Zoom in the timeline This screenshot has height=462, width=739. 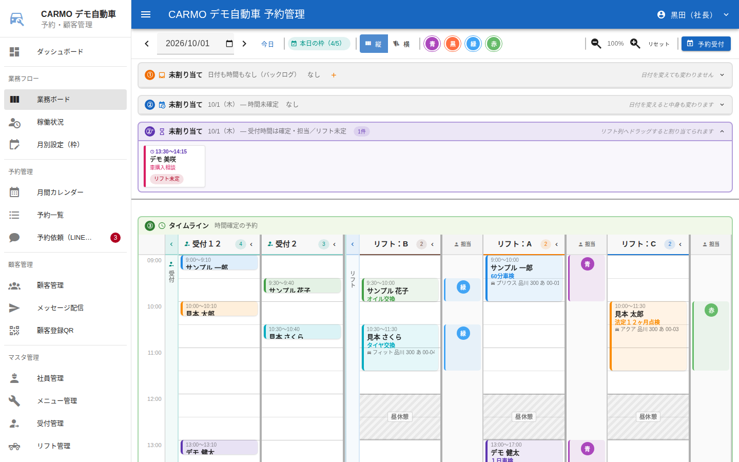click(635, 44)
